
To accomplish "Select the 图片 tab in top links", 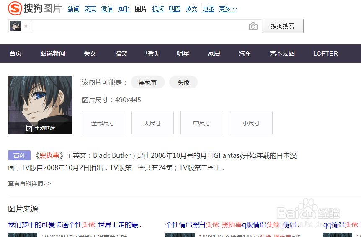I will click(141, 9).
